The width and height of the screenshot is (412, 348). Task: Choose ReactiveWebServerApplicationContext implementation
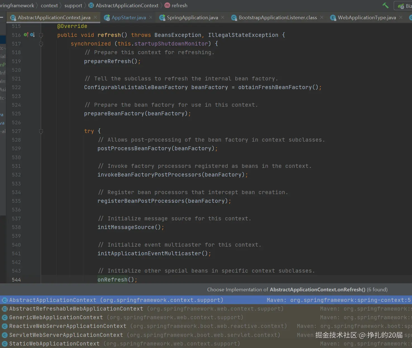point(206,326)
